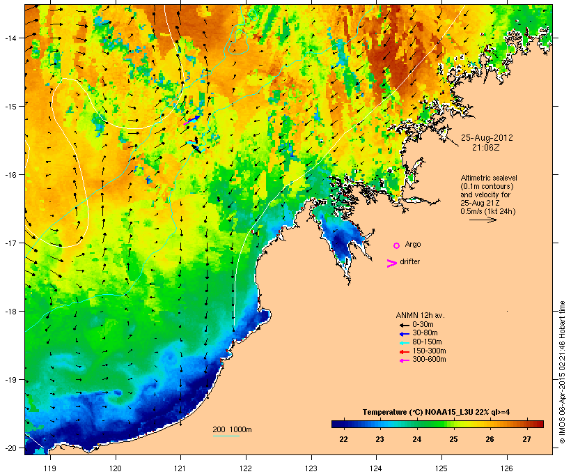
Task: Click the colorbar tick label 23
Action: tap(380, 439)
